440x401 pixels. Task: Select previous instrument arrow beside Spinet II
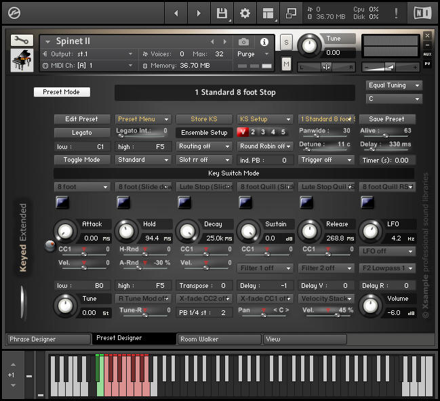click(212, 42)
